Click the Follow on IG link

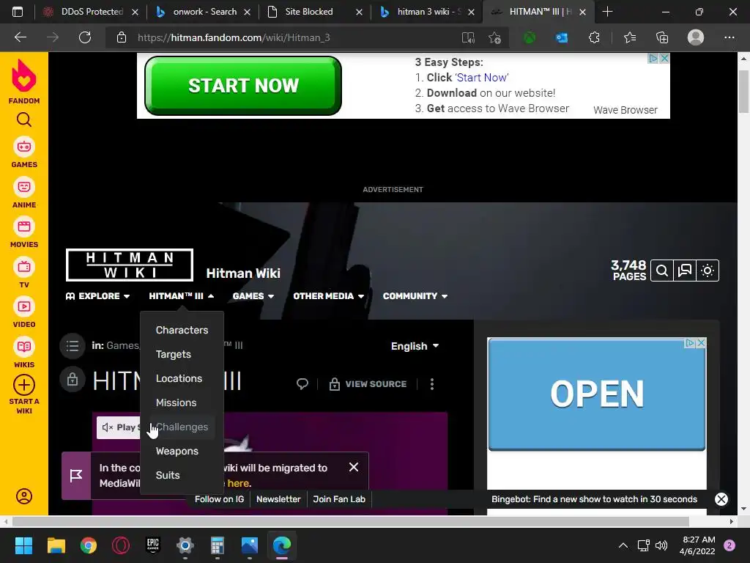click(x=219, y=498)
